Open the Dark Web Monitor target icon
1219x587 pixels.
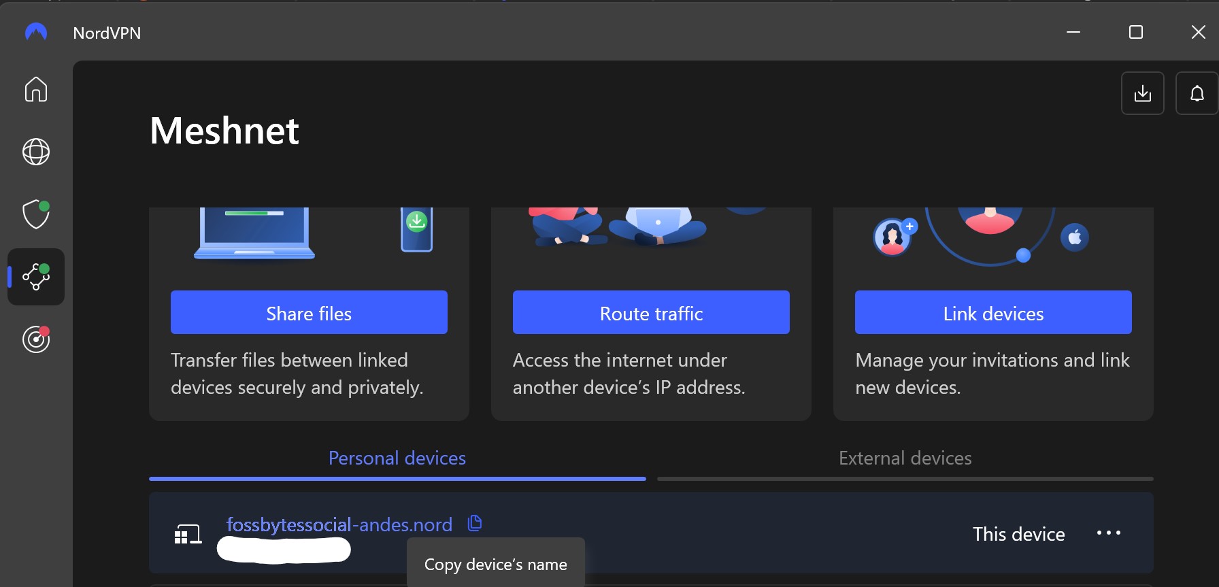[x=36, y=339]
